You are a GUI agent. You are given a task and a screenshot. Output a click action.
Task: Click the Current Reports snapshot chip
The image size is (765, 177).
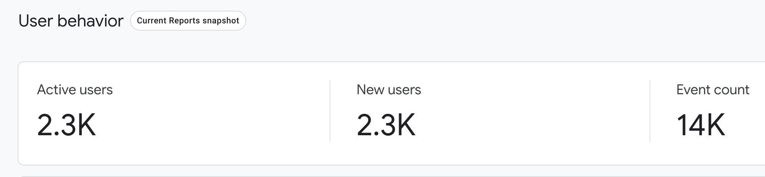[x=188, y=21]
